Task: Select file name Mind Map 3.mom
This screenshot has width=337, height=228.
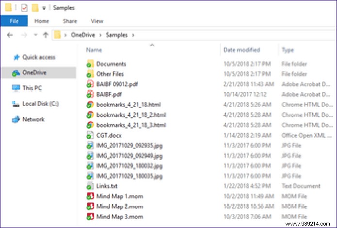Action: (119, 217)
